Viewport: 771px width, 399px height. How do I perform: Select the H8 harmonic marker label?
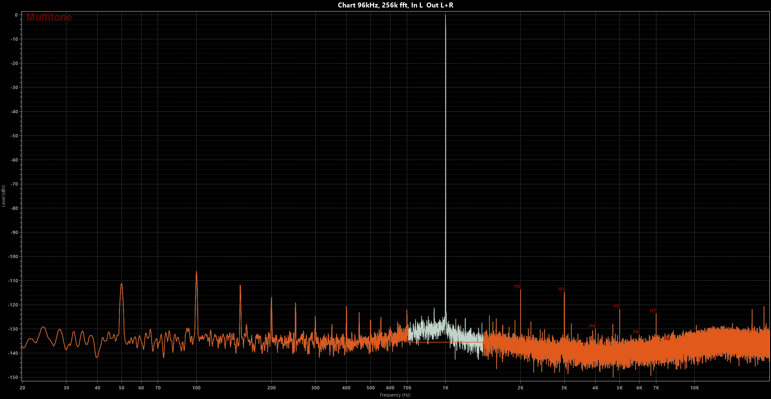pyautogui.click(x=667, y=339)
